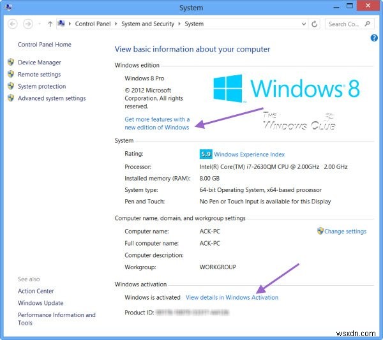Click the Back navigation arrow
This screenshot has height=340, width=383.
(x=13, y=24)
